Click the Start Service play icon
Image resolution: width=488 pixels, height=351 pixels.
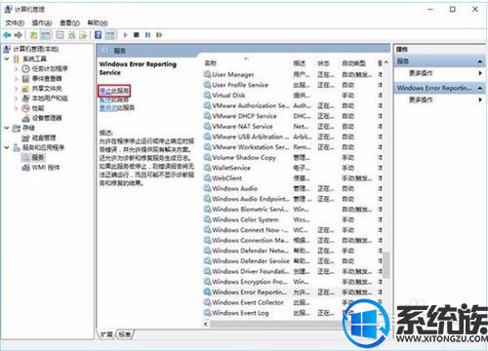[125, 35]
